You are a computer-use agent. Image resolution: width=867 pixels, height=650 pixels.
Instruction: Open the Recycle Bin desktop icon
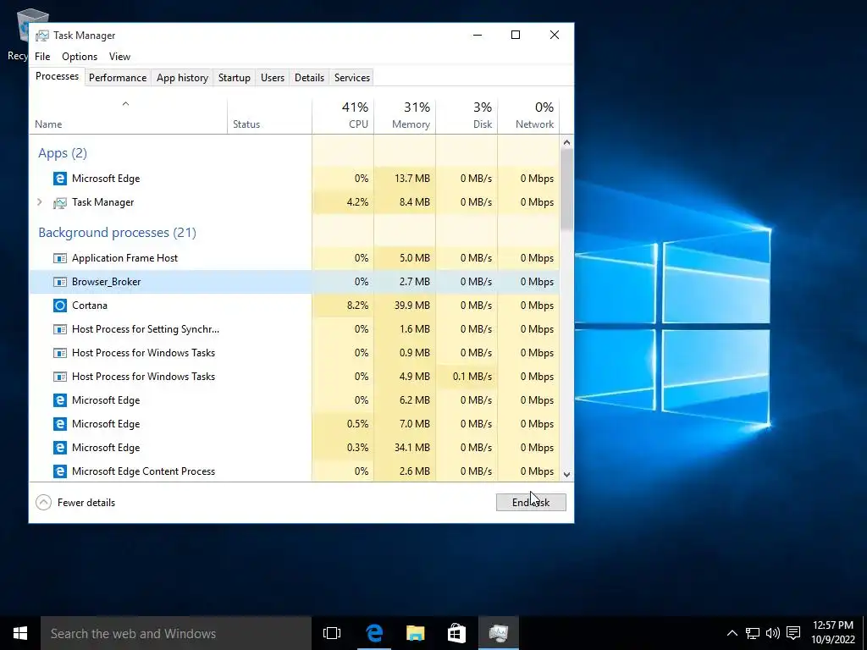[x=17, y=34]
